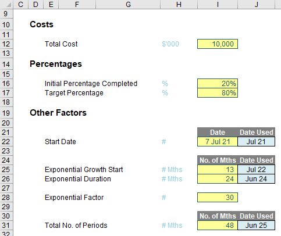Select the Exponential Duration value 24
Screen dimensions: 281x236
[x=218, y=179]
